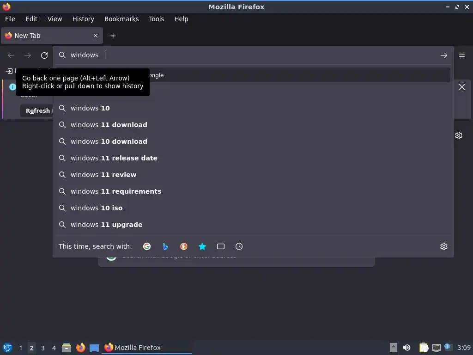Open the Edit menu
Viewport: 473px width, 355px height.
click(31, 19)
